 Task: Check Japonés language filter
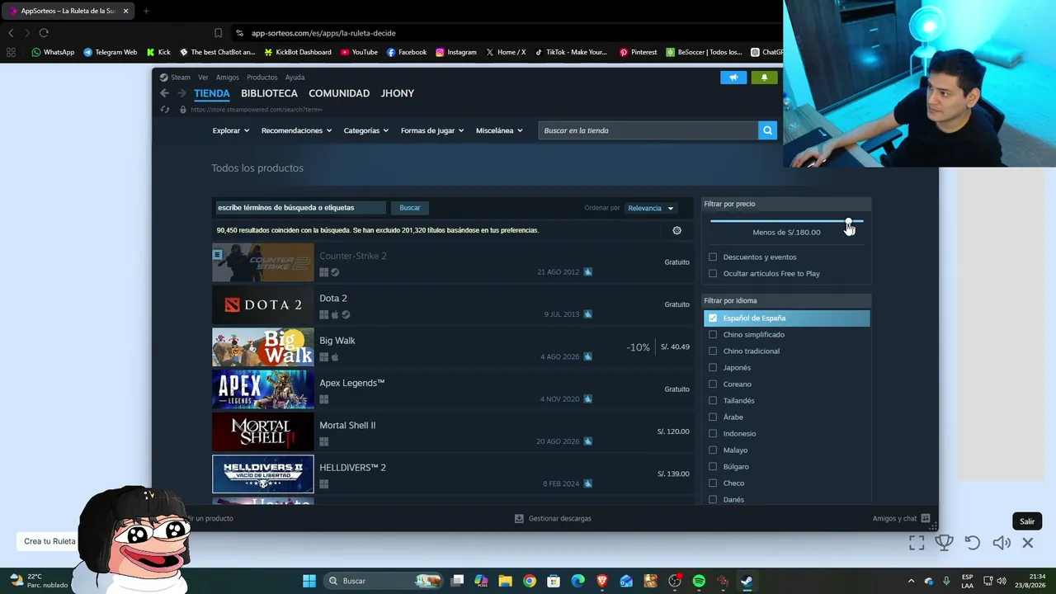[713, 367]
